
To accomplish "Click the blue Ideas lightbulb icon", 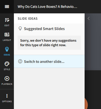I will [7, 49].
